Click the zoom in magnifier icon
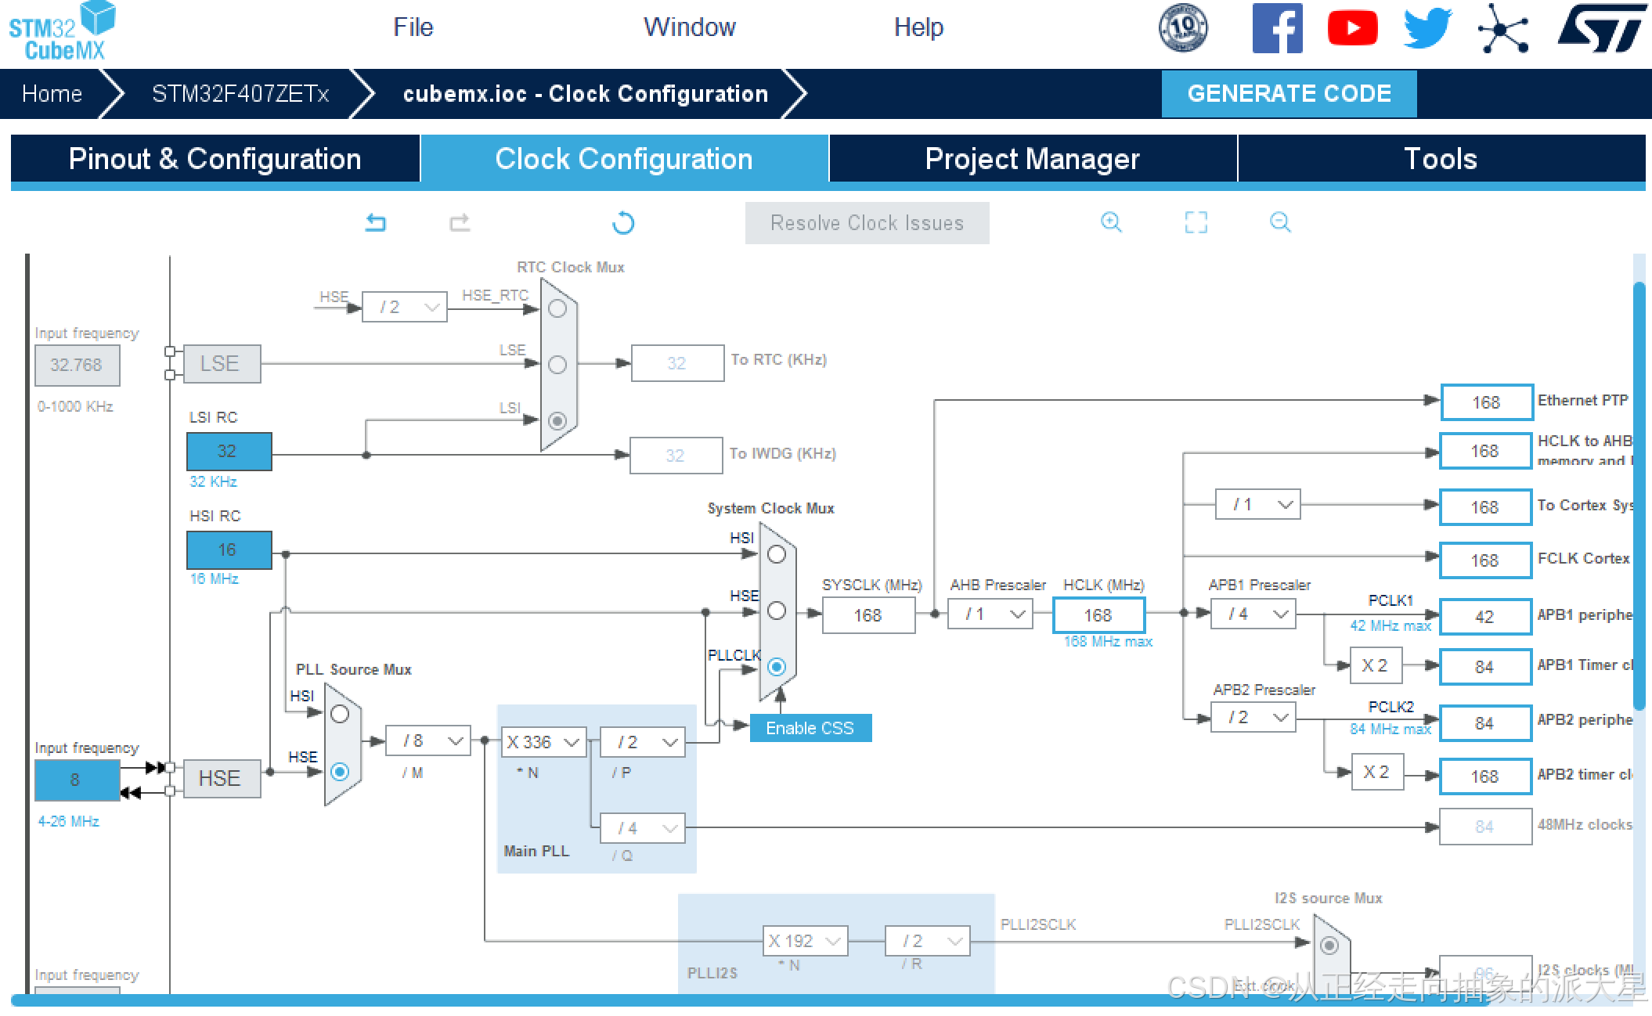This screenshot has height=1016, width=1652. (1111, 222)
